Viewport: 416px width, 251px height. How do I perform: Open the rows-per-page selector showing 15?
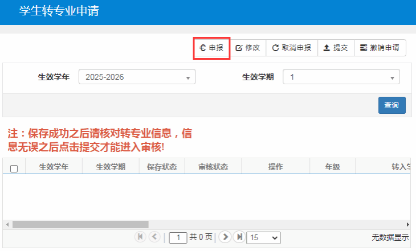[263, 237]
